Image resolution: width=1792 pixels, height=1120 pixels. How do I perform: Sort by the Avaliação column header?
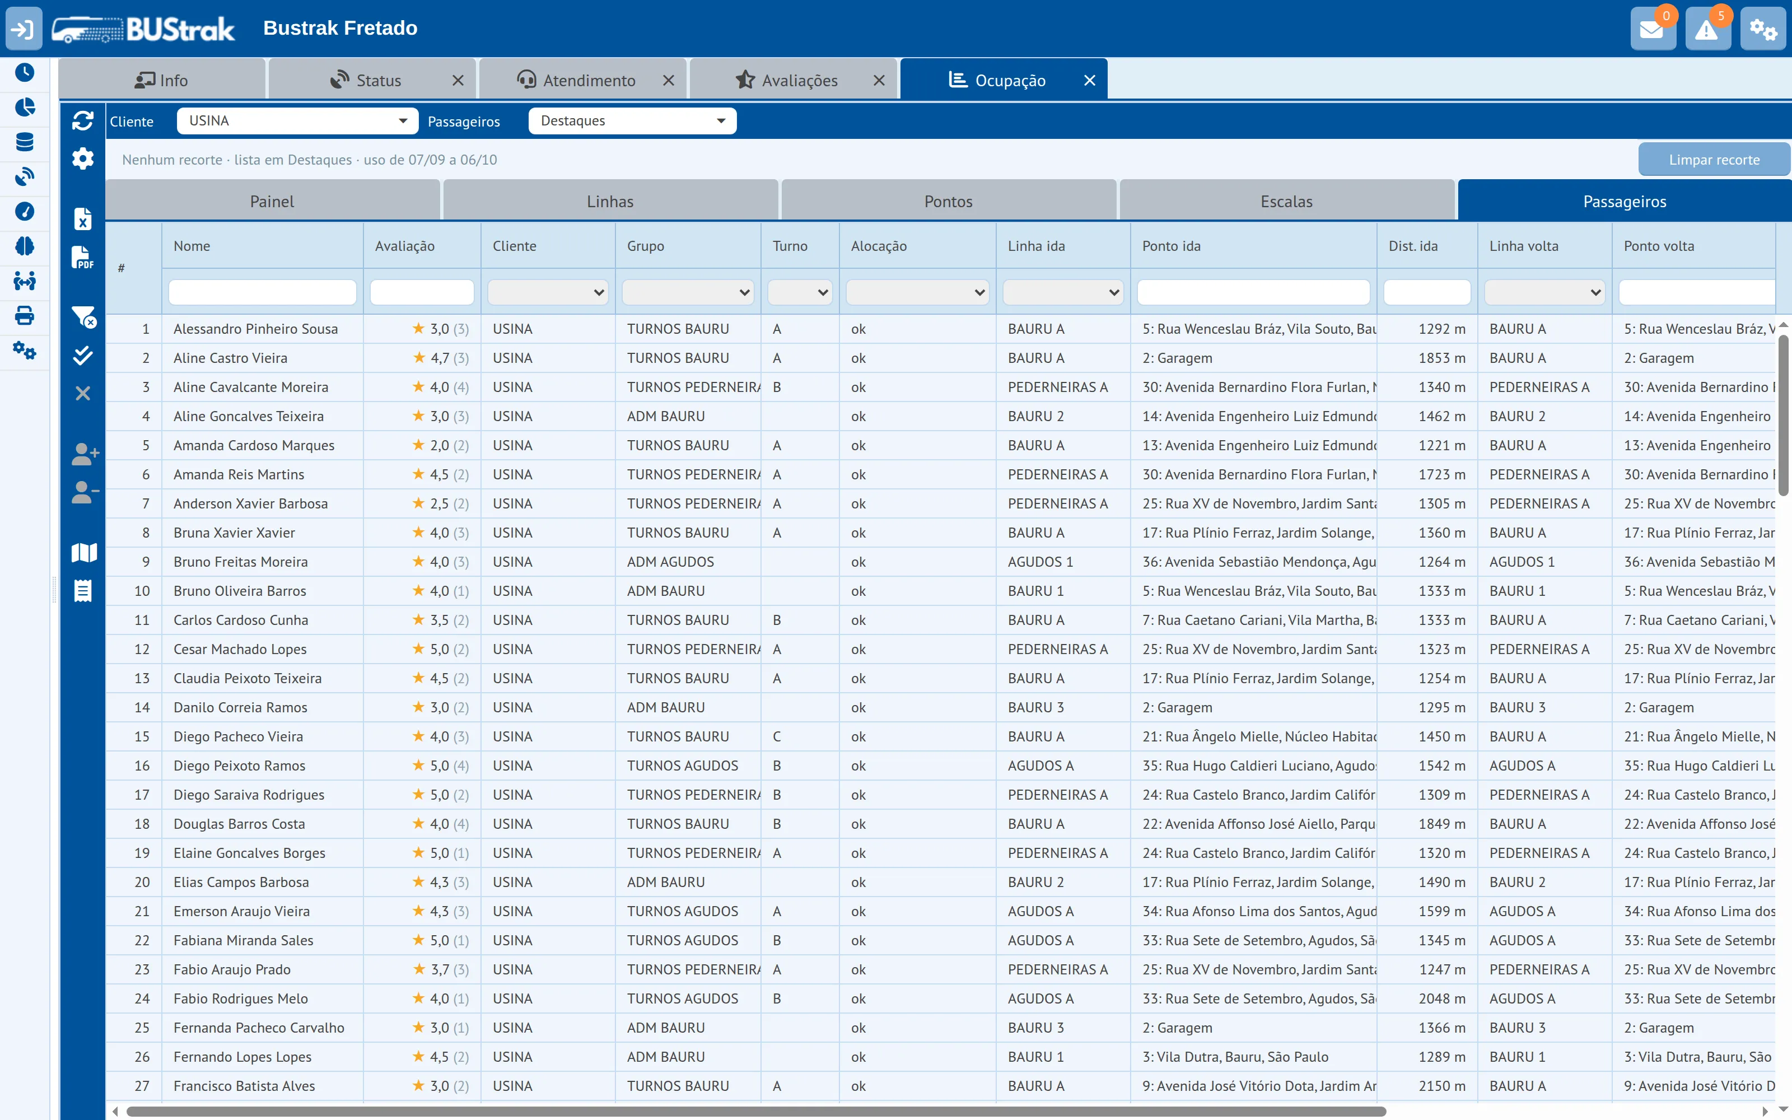coord(422,246)
